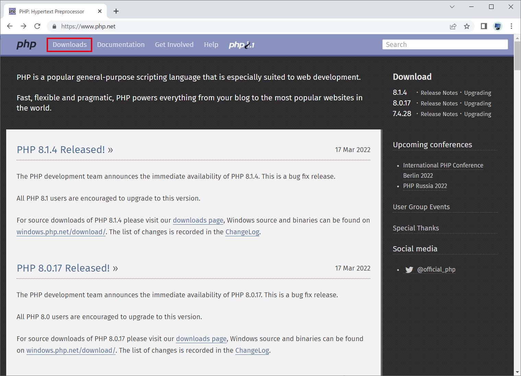Click the Social media heading

415,249
